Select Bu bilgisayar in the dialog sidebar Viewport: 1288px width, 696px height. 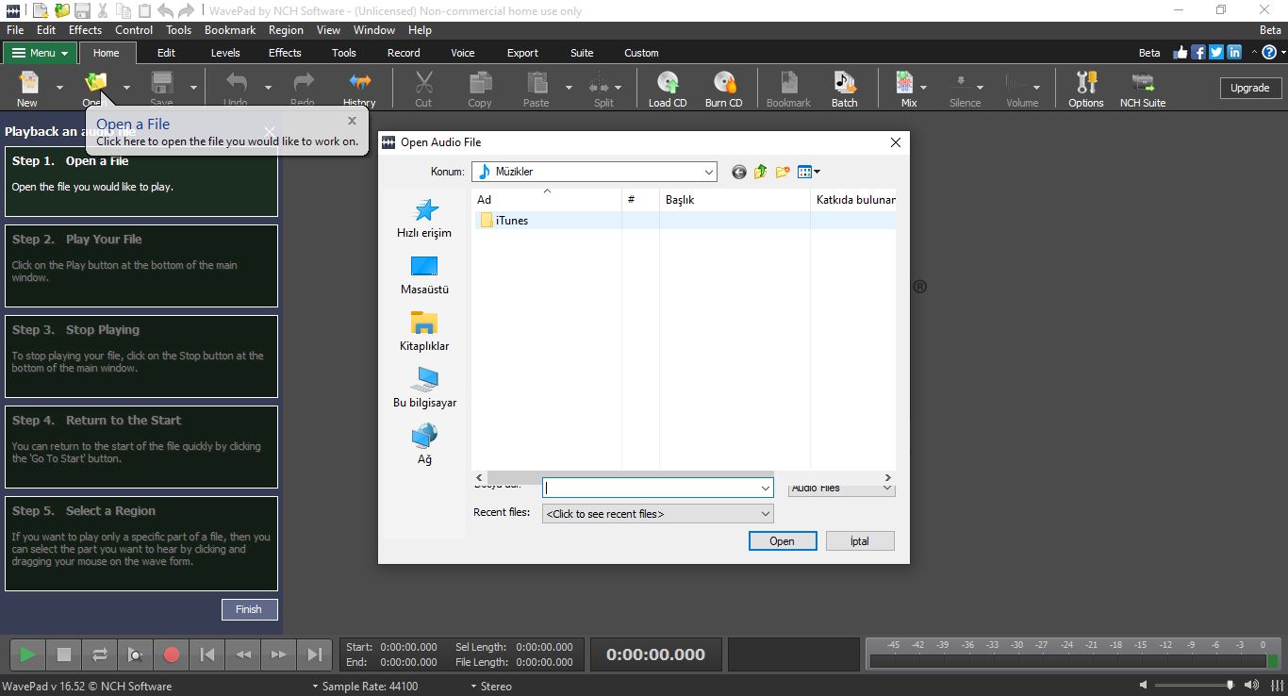pyautogui.click(x=424, y=388)
